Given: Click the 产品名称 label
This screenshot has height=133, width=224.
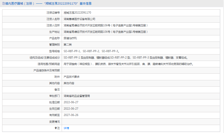Looking at the screenshot, I should pos(54,38).
